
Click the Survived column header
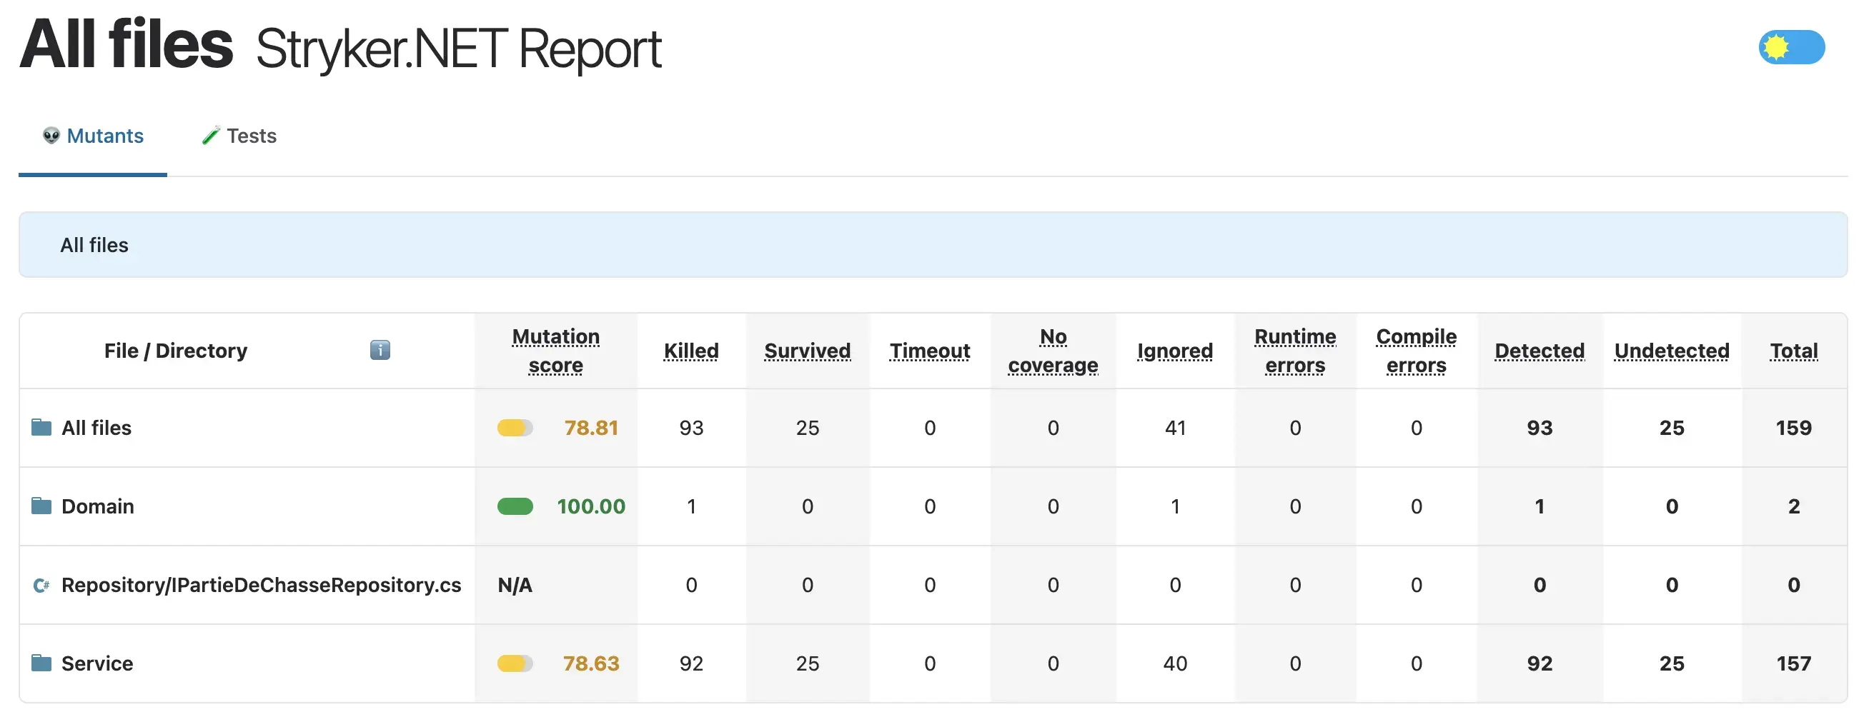808,351
